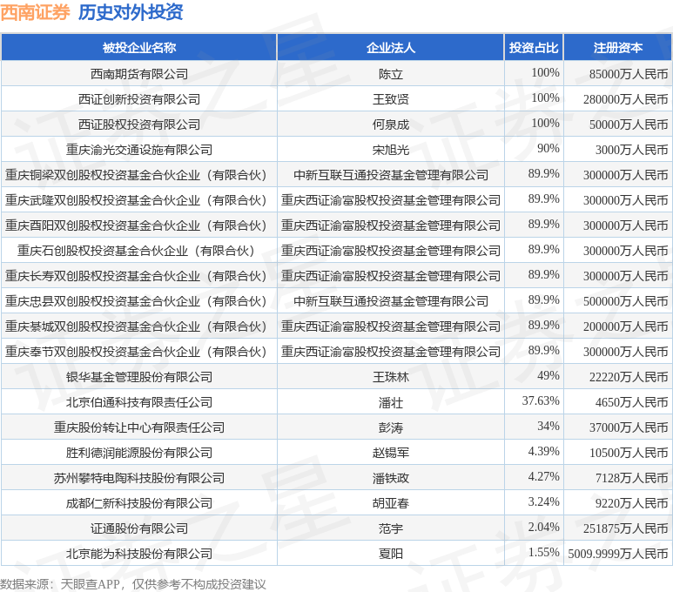This screenshot has height=592, width=673.
Task: Select 西证股权投资有限公司 cell
Action: [139, 124]
